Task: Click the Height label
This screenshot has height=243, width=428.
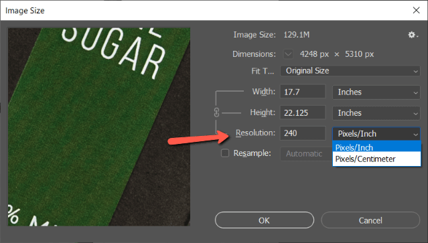Action: 263,112
